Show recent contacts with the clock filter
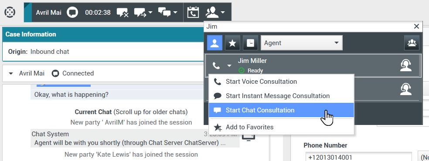 tap(250, 43)
